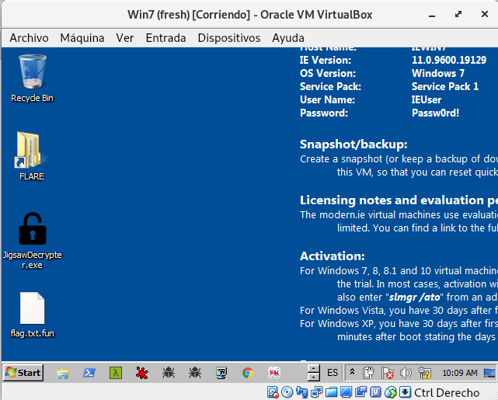Click the Show Desktop button beside the clock

pyautogui.click(x=489, y=373)
